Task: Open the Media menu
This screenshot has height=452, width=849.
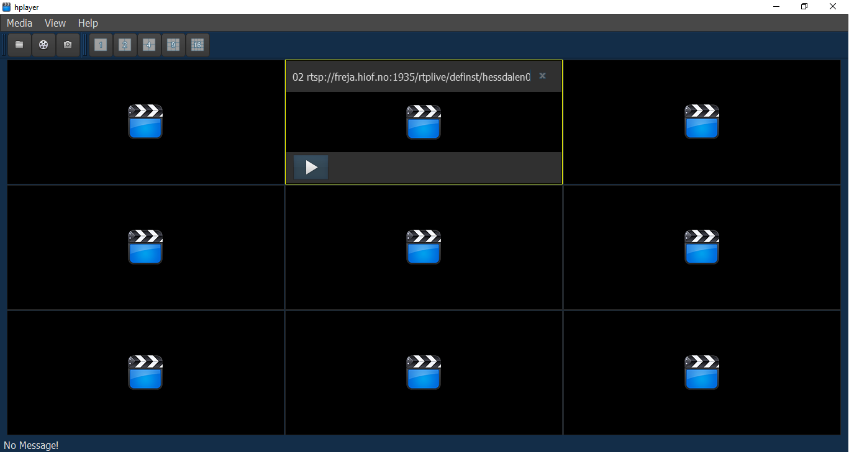Action: [19, 23]
